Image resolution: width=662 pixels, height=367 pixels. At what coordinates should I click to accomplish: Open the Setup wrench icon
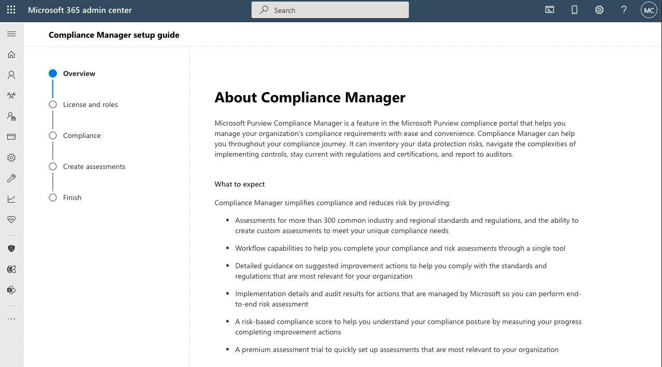point(11,178)
